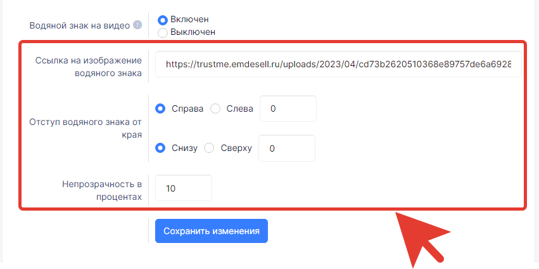Select the Снизу radio option
The image size is (539, 269).
[160, 148]
